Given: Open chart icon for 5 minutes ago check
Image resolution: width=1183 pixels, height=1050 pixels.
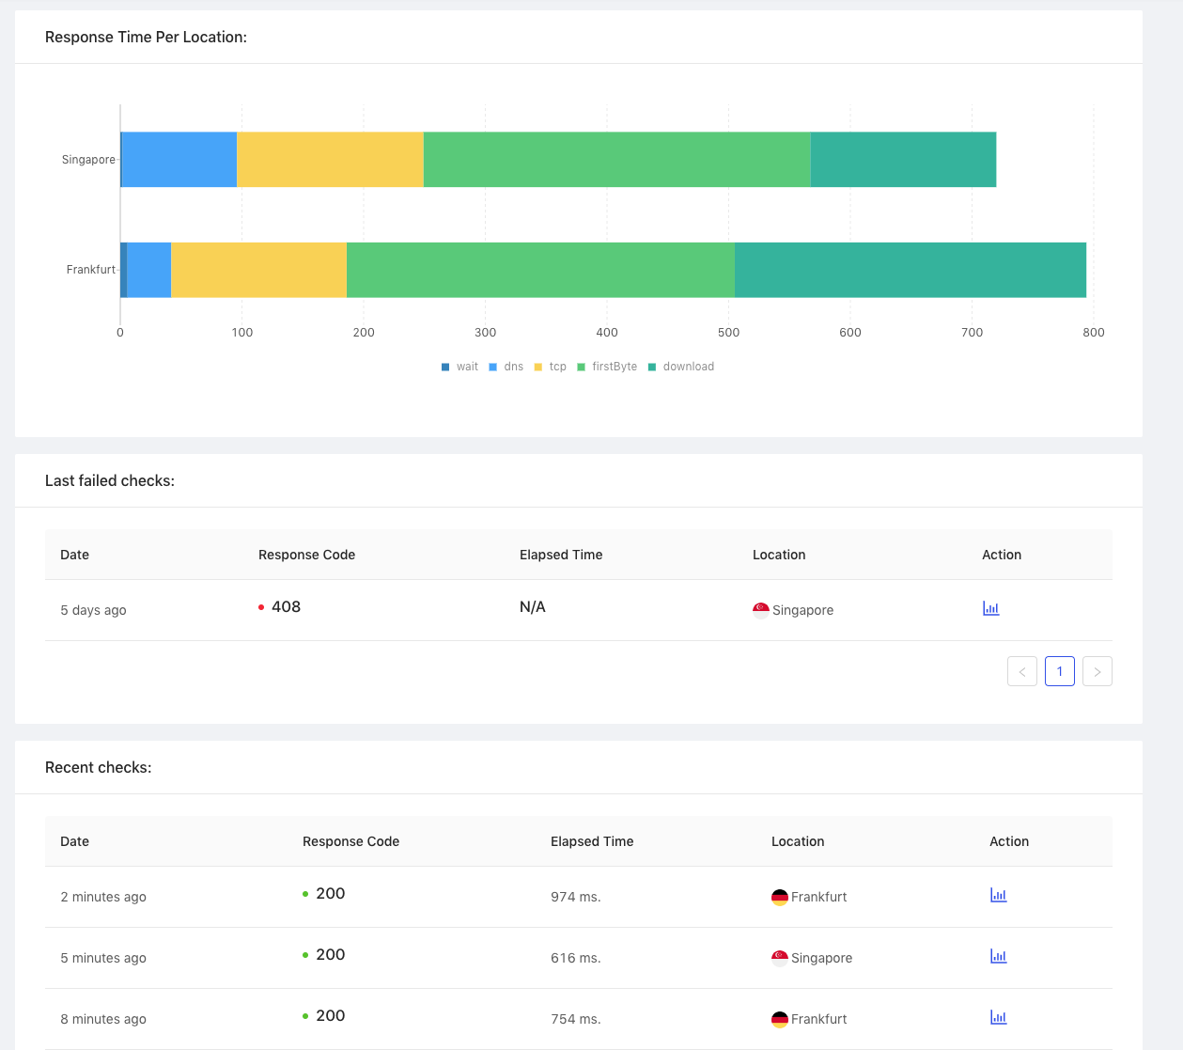Looking at the screenshot, I should [998, 956].
